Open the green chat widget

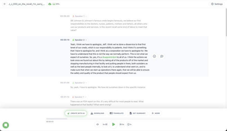click(x=6, y=125)
